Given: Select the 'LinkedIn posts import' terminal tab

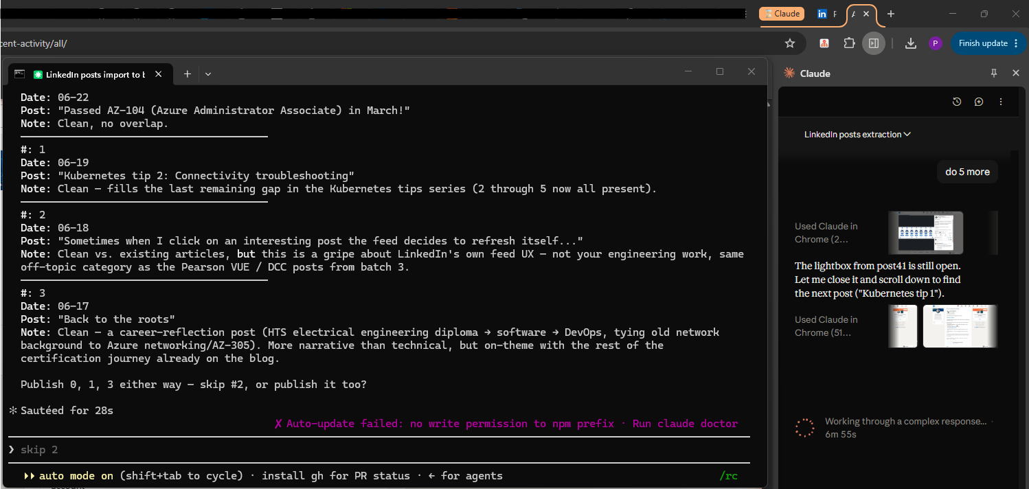Looking at the screenshot, I should (x=89, y=74).
